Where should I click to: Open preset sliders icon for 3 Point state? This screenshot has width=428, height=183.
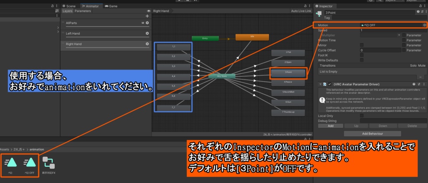(422, 12)
